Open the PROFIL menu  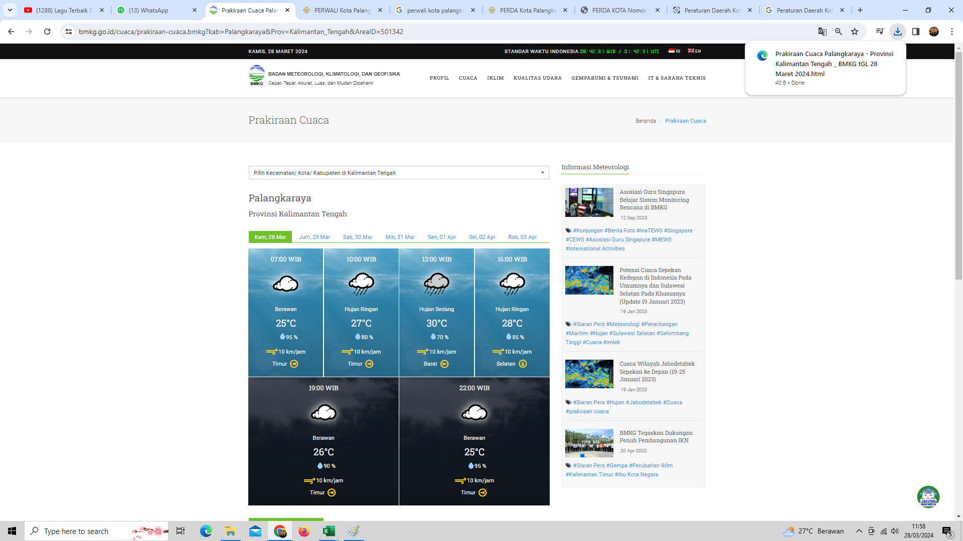[x=439, y=78]
